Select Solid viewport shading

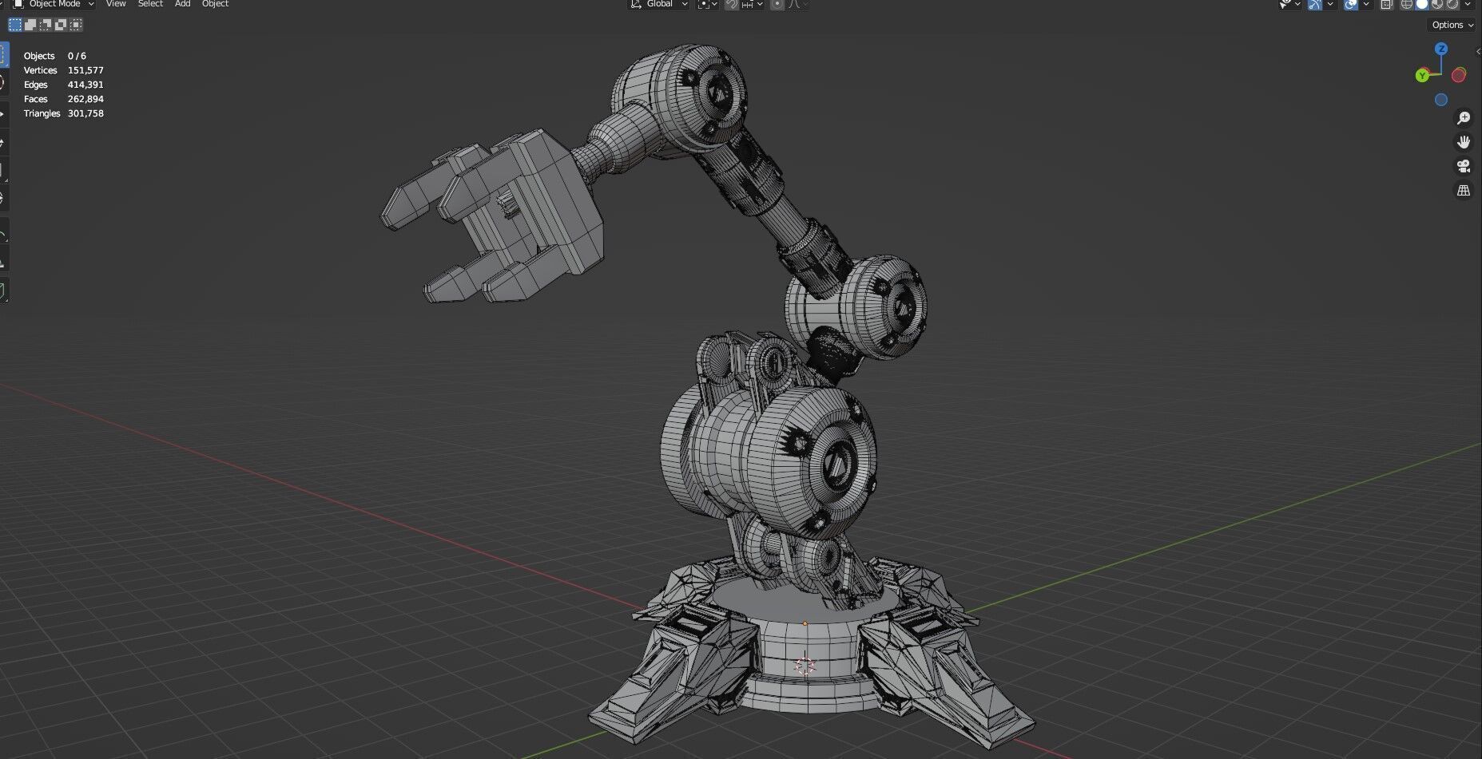click(x=1422, y=4)
